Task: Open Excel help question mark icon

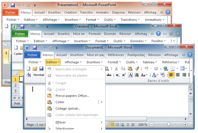Action: pyautogui.click(x=158, y=34)
